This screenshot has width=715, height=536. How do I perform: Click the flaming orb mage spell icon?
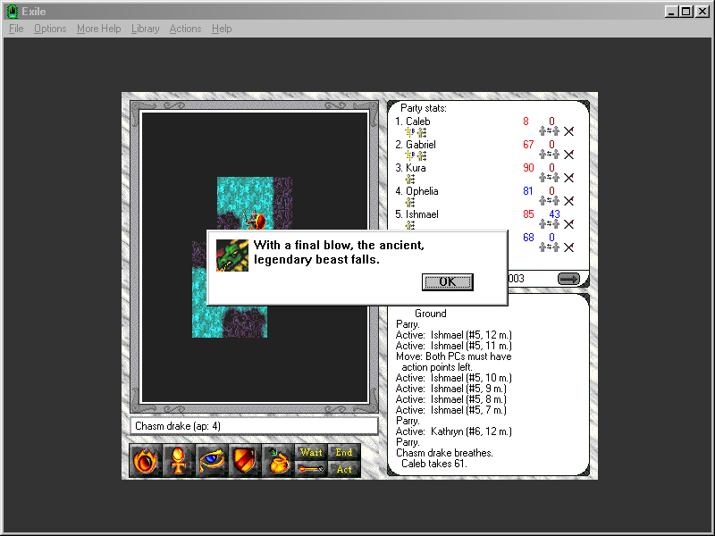click(x=146, y=460)
